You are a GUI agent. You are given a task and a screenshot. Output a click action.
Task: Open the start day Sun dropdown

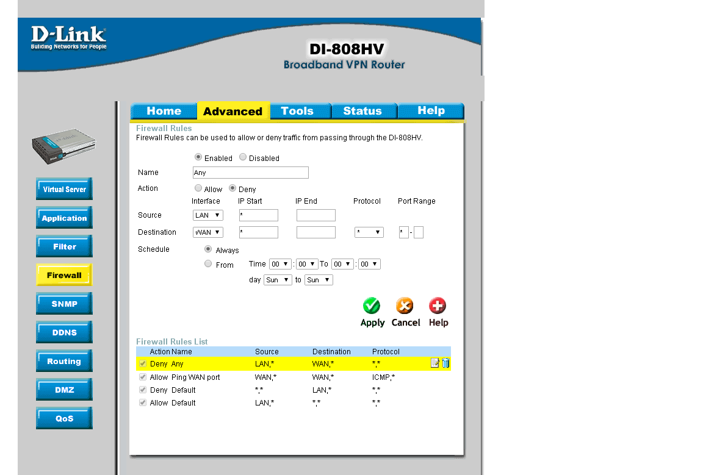pyautogui.click(x=278, y=280)
